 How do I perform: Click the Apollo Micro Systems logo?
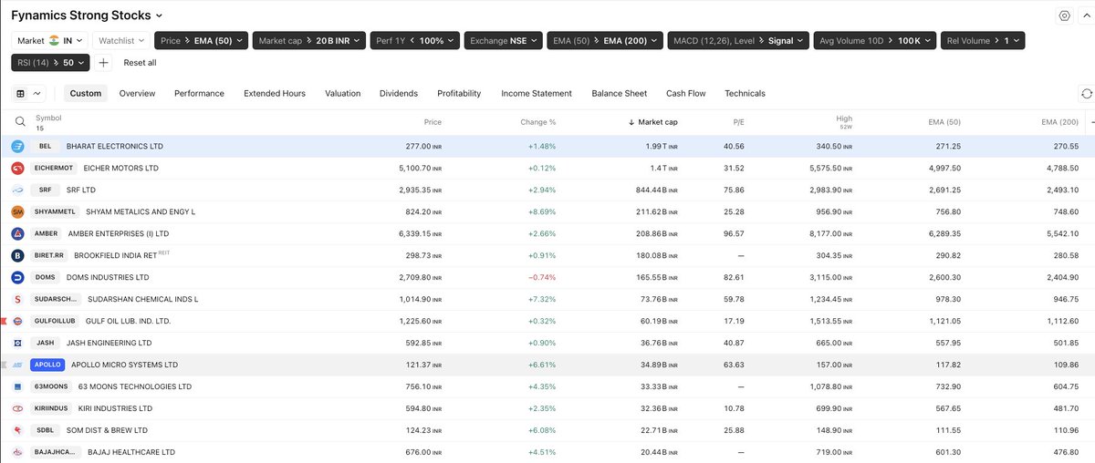click(17, 365)
